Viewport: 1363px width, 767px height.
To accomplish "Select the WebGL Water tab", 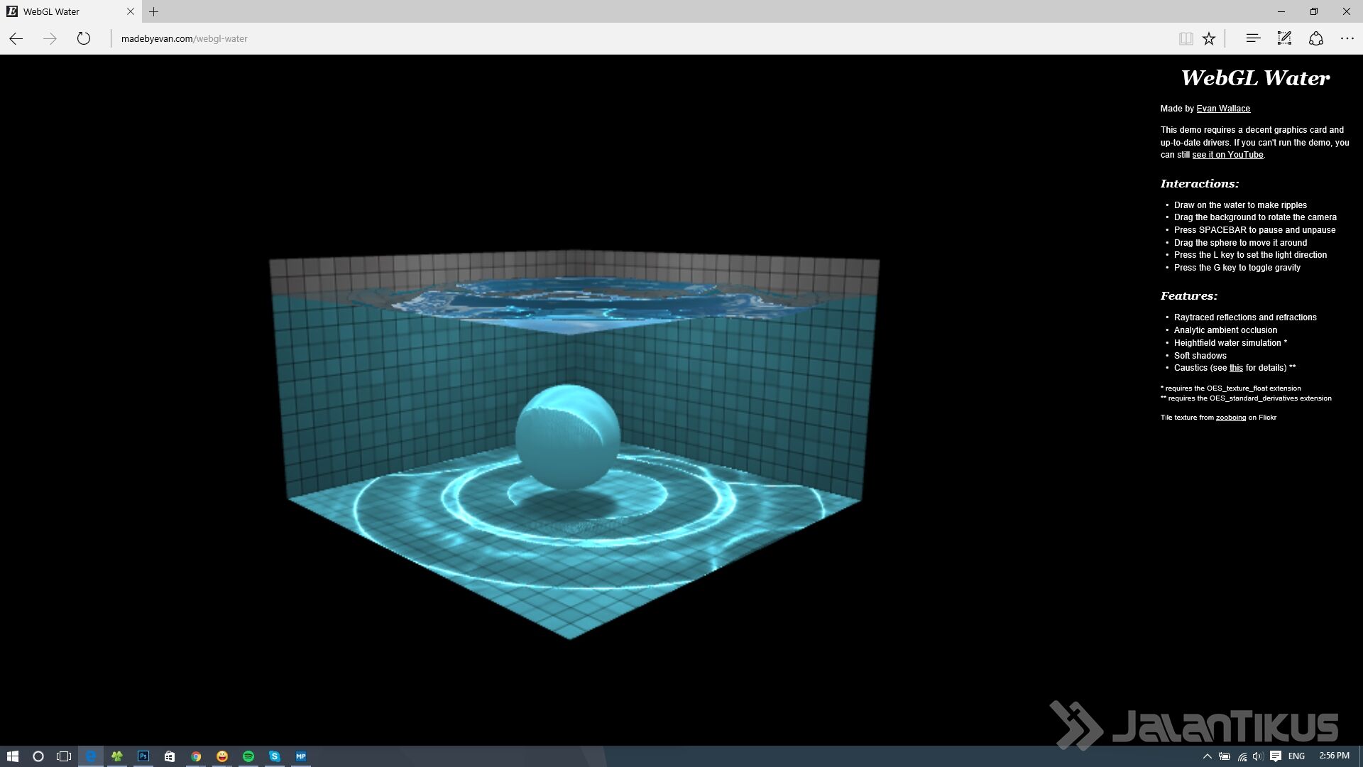I will tap(71, 11).
